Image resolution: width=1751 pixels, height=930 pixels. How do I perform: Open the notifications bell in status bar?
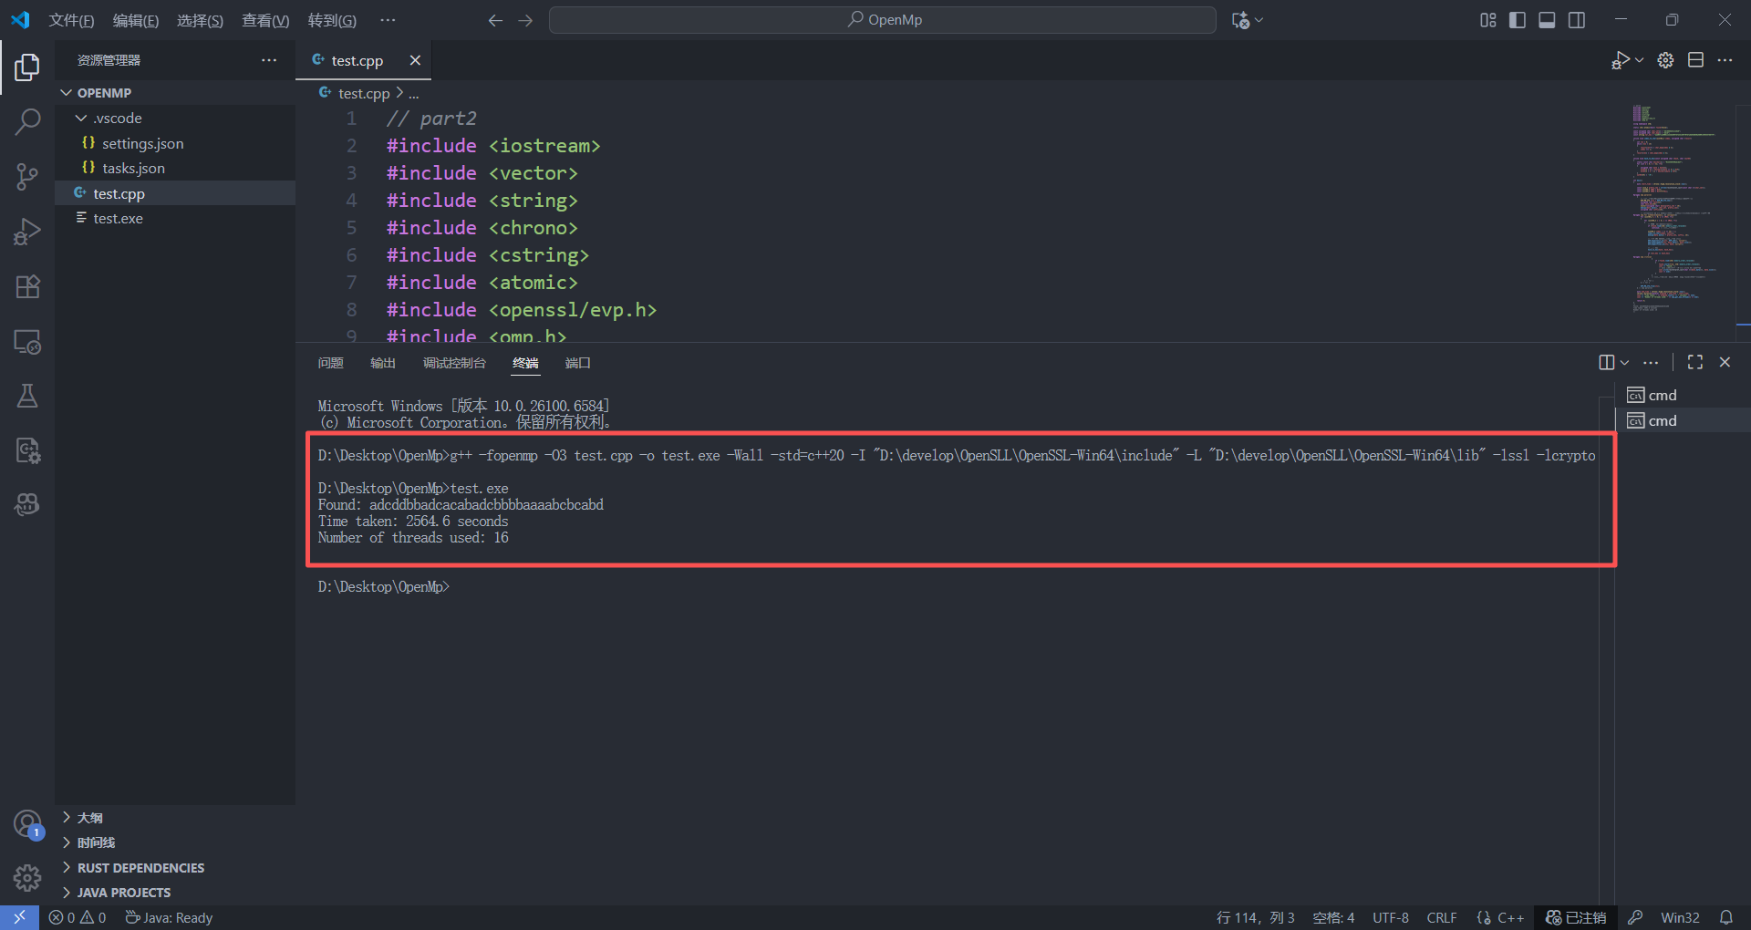click(1726, 917)
